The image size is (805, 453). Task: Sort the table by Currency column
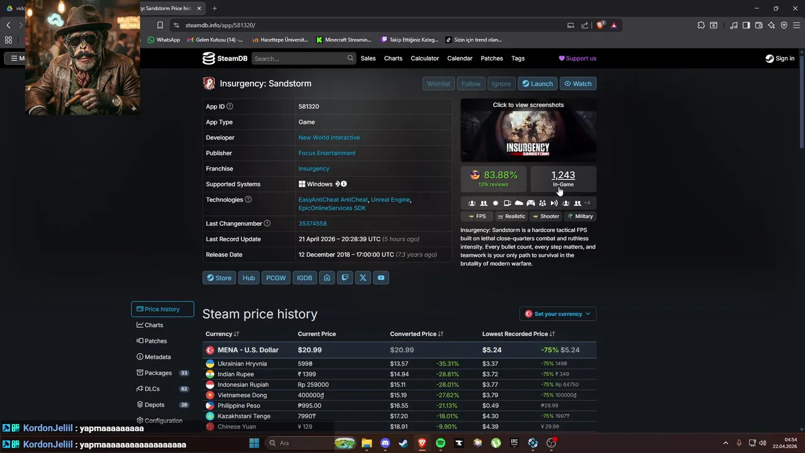point(223,334)
